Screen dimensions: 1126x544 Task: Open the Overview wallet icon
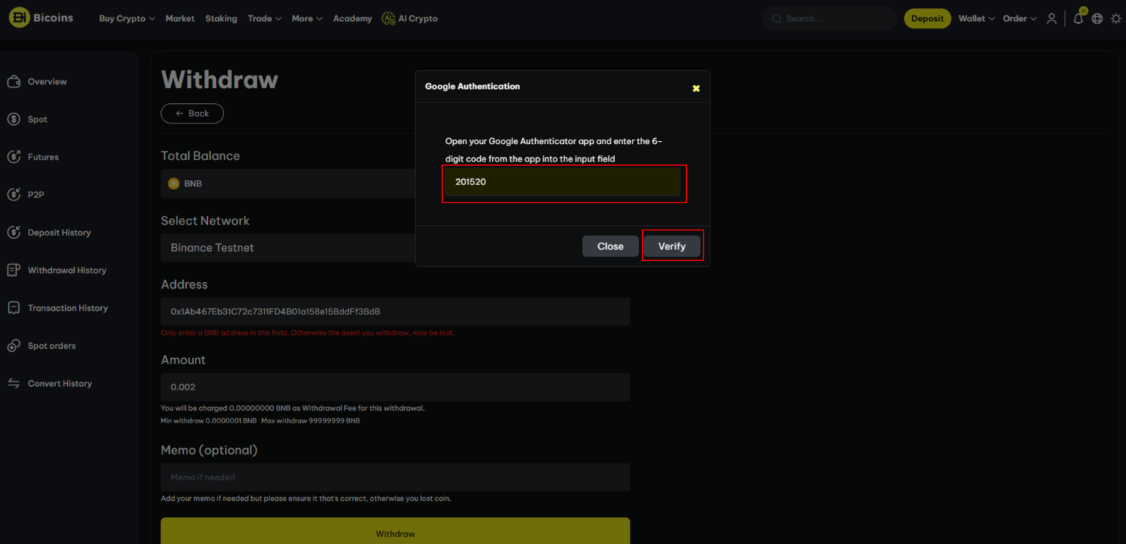[14, 81]
